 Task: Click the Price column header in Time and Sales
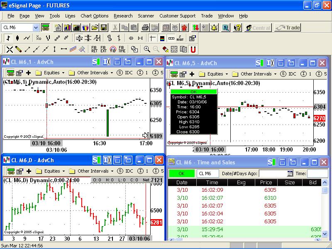[266, 183]
